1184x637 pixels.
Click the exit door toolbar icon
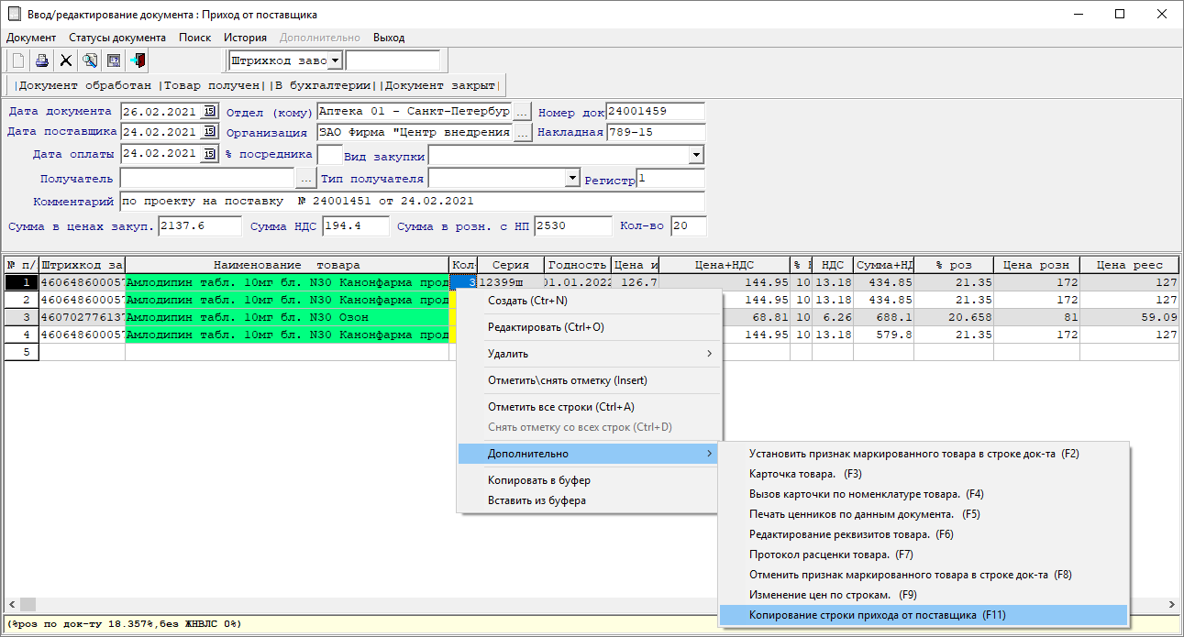point(138,60)
